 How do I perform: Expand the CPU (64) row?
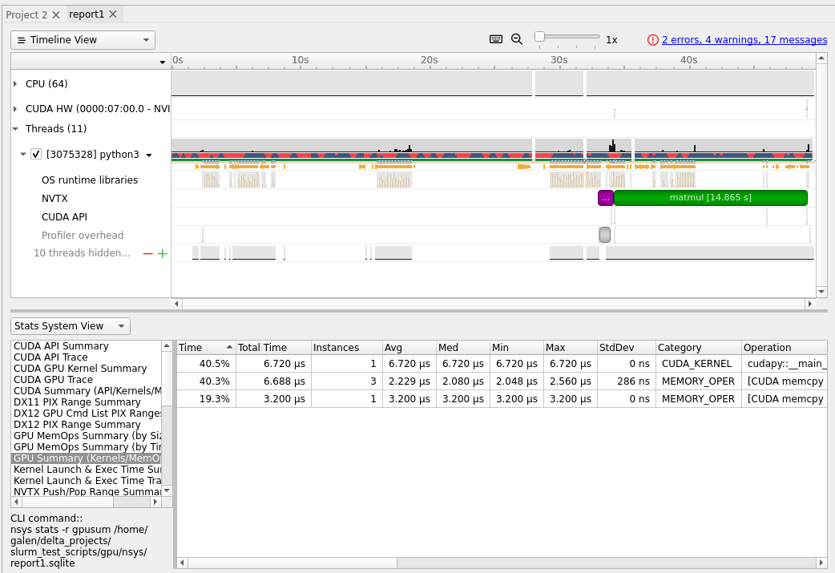click(15, 84)
